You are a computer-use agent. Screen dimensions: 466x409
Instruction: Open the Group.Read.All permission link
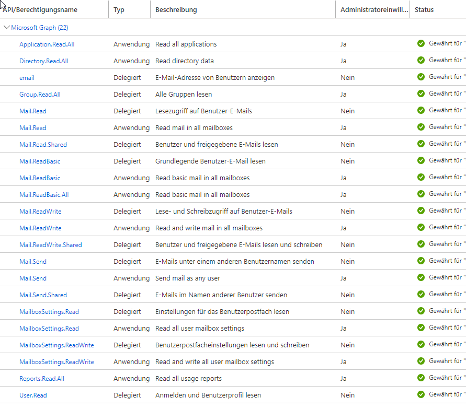pyautogui.click(x=40, y=95)
